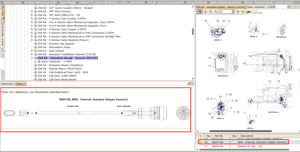This screenshot has width=300, height=152.
Task: Collapse DIA Kit - Autosteer Ready - Generic node
Action: [x=32, y=58]
